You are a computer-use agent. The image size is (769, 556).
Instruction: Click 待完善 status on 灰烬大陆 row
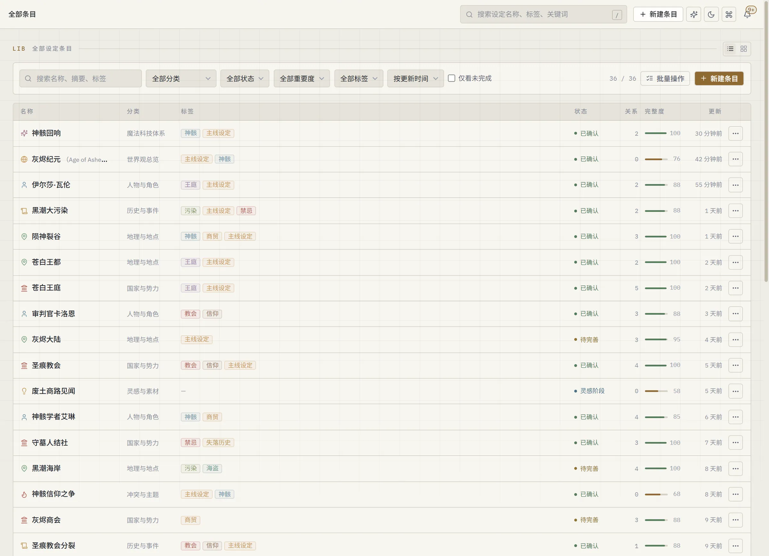[x=586, y=340]
